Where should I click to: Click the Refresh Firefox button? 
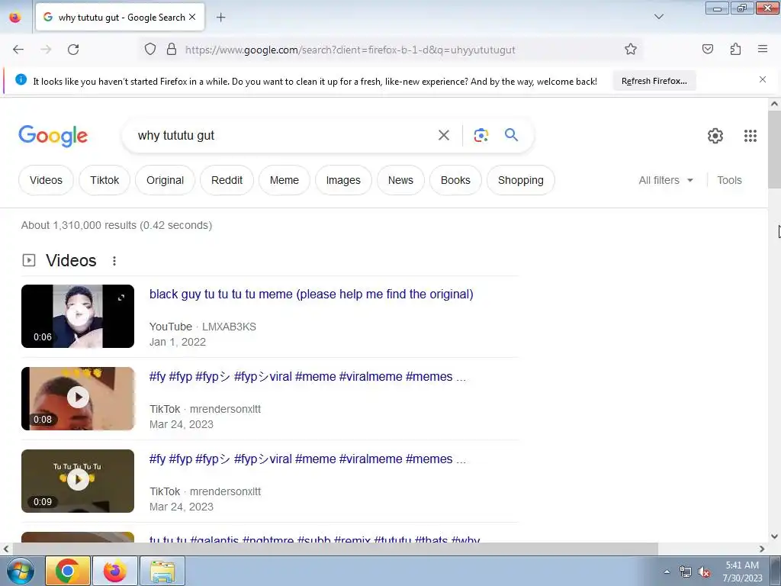click(654, 81)
